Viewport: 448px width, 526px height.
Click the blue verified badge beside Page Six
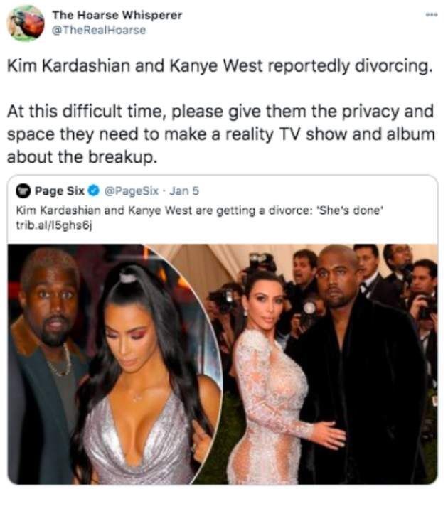point(94,191)
